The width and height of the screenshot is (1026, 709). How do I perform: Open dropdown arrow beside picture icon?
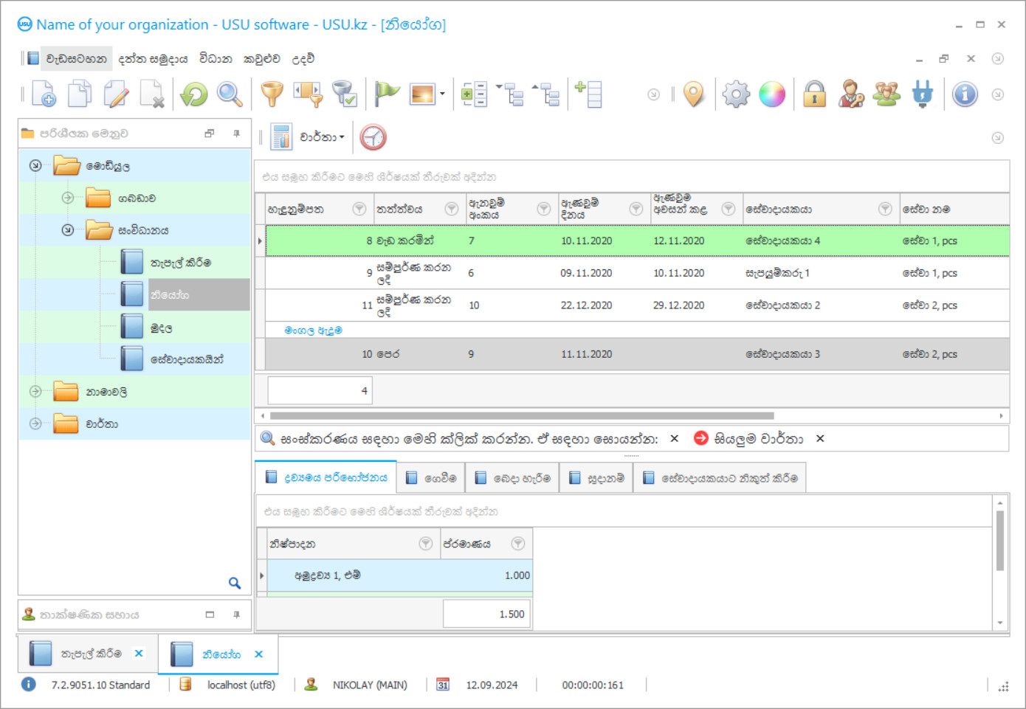[442, 94]
